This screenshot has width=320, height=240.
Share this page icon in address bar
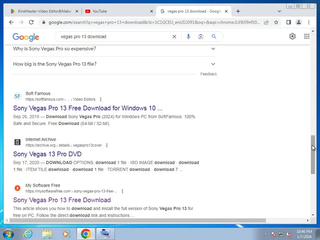266,22
